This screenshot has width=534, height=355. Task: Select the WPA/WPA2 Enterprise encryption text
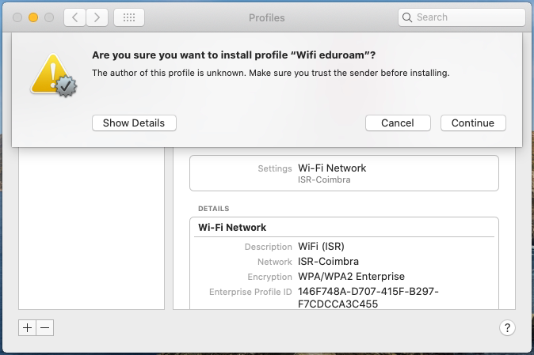click(351, 277)
